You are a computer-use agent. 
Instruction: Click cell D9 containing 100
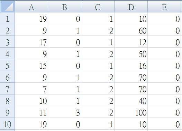131,112
